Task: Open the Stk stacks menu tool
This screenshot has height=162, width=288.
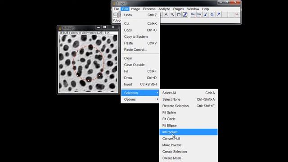Action: tap(199, 14)
